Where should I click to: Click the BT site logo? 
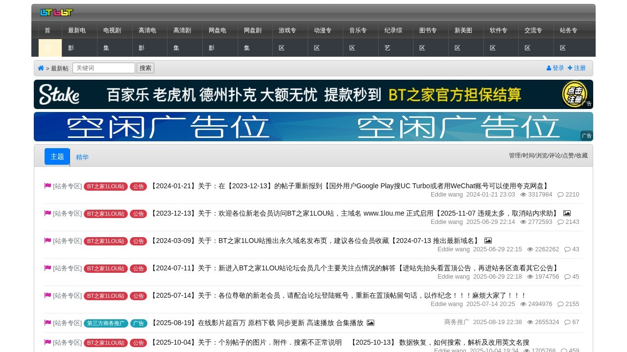[56, 12]
